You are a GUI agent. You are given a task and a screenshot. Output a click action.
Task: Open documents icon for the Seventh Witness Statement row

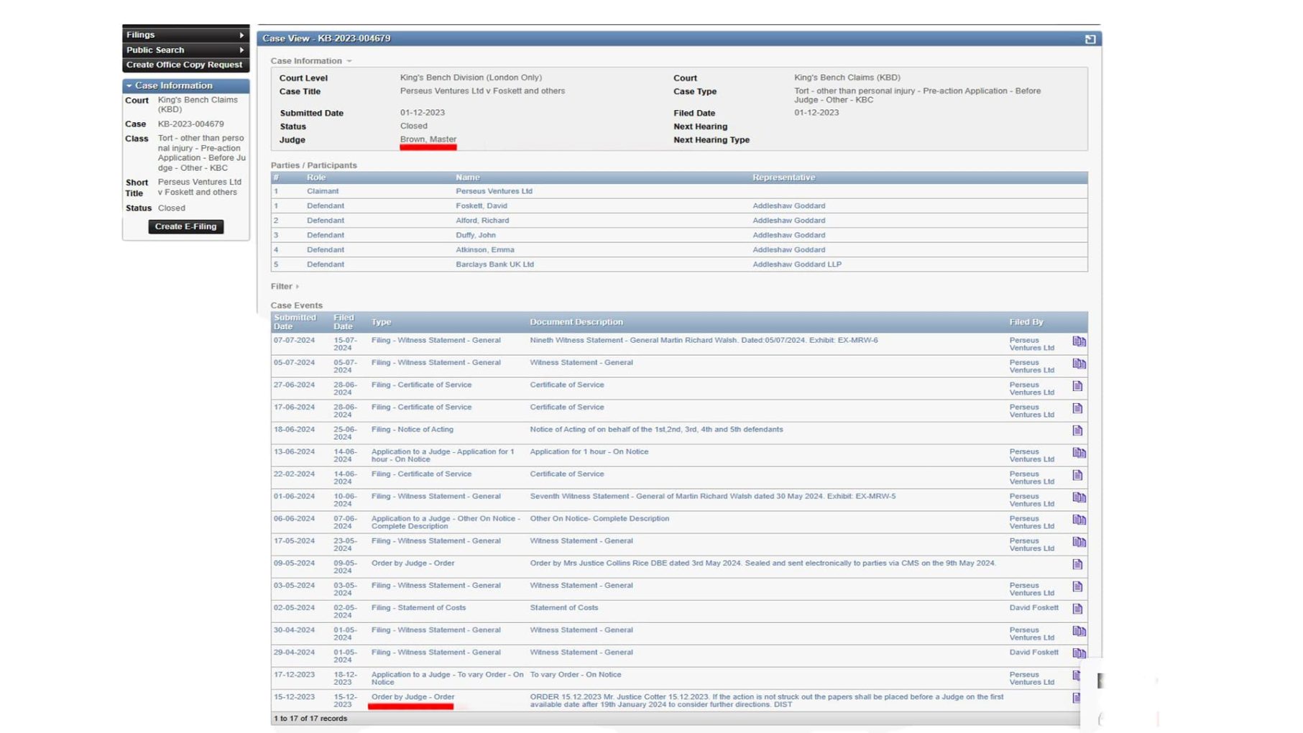1080,497
